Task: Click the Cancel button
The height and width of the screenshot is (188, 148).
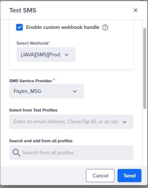Action: (100, 176)
